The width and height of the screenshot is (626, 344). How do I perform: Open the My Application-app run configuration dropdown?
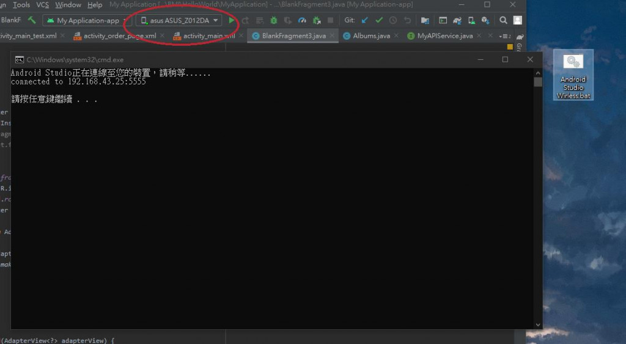tap(87, 20)
